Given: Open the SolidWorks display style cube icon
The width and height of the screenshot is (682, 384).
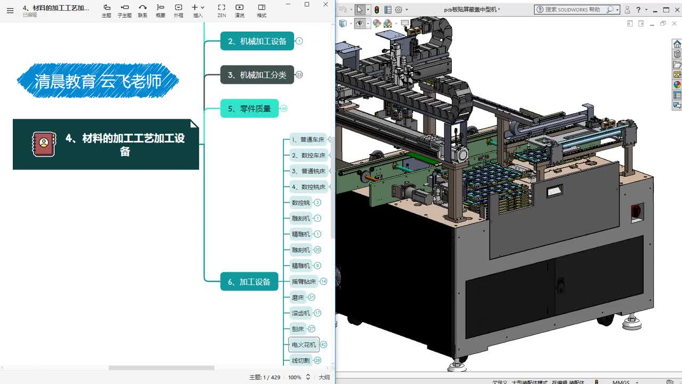Looking at the screenshot, I should tap(343, 23).
